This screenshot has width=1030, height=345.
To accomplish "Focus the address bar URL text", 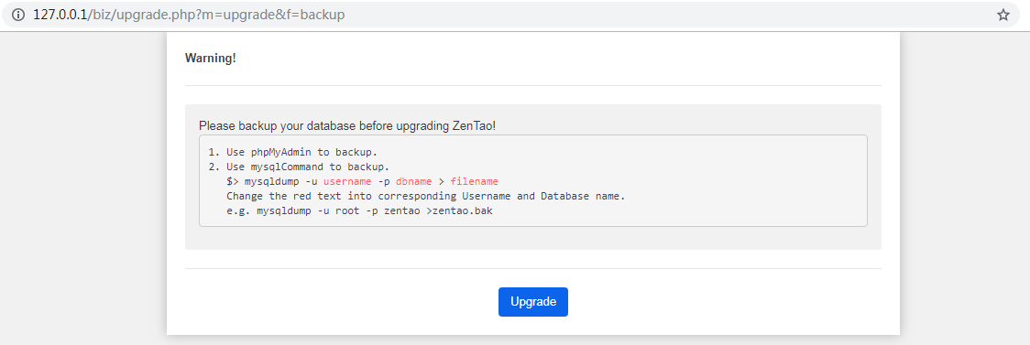I will tap(189, 15).
